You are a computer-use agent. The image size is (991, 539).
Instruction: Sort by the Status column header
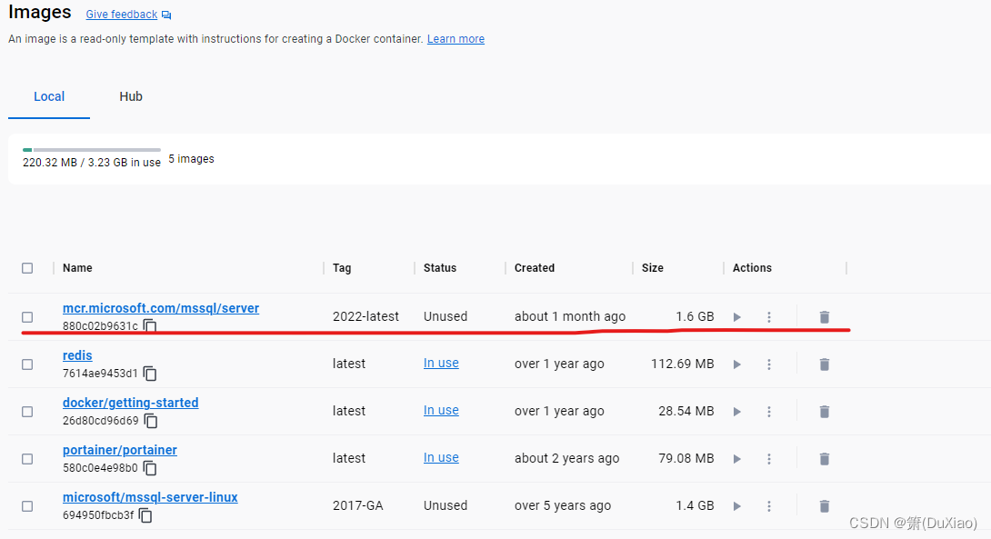pos(440,268)
